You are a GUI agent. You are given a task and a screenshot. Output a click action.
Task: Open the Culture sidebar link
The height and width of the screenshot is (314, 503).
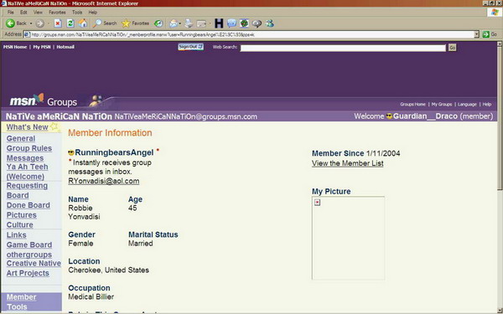point(20,225)
